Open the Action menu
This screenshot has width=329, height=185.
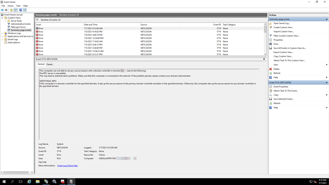click(10, 6)
